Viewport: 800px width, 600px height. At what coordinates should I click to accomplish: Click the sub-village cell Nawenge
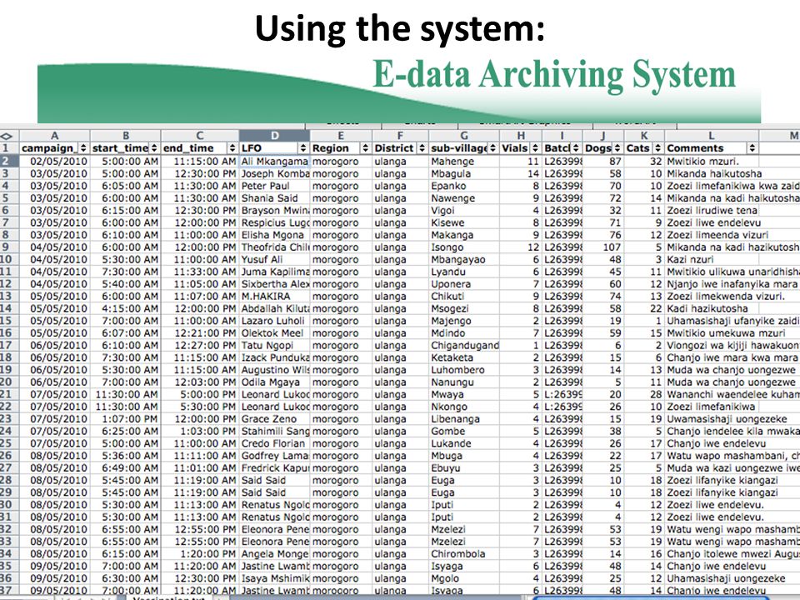coord(464,198)
